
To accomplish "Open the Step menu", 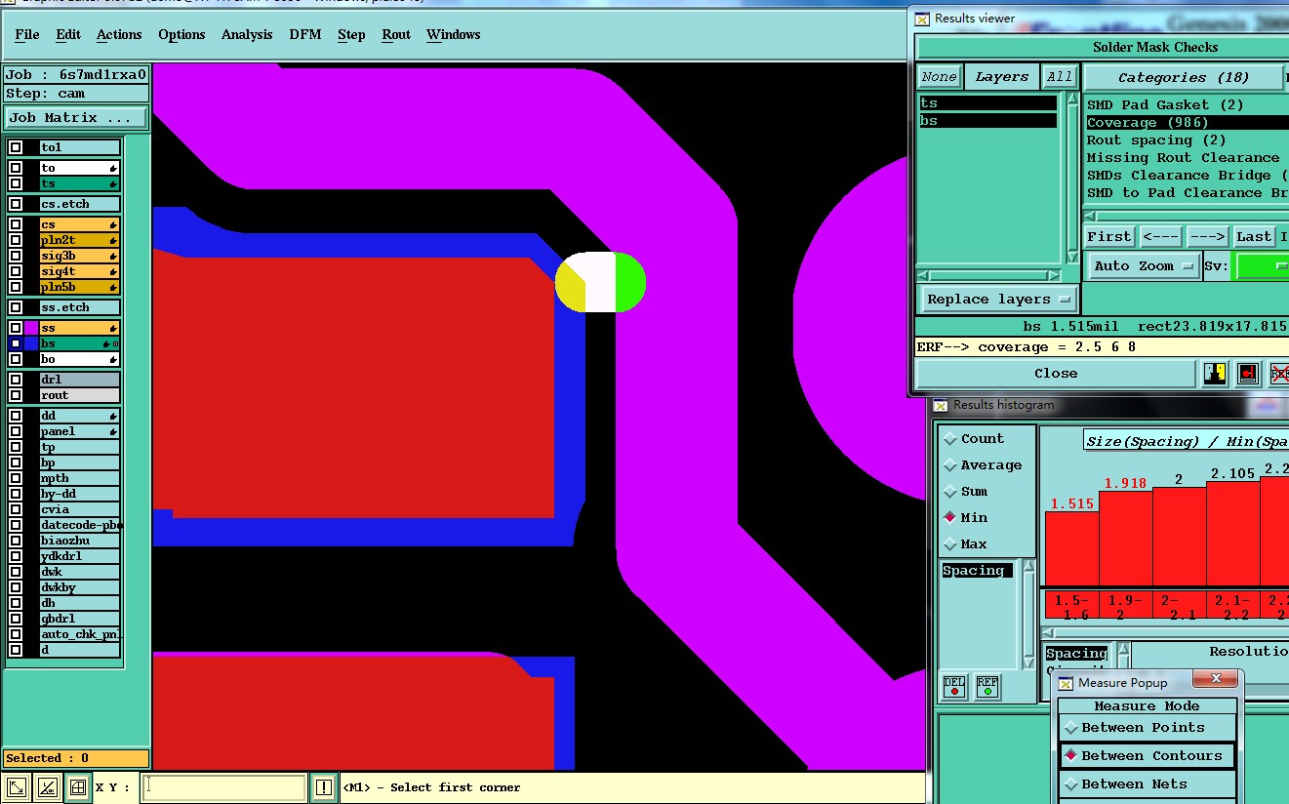I will point(351,35).
